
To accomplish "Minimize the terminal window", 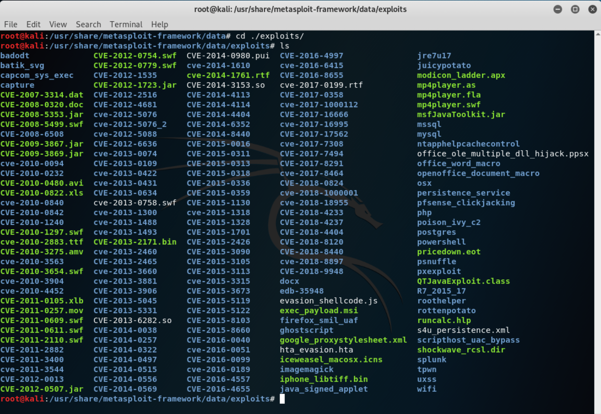I will click(558, 9).
